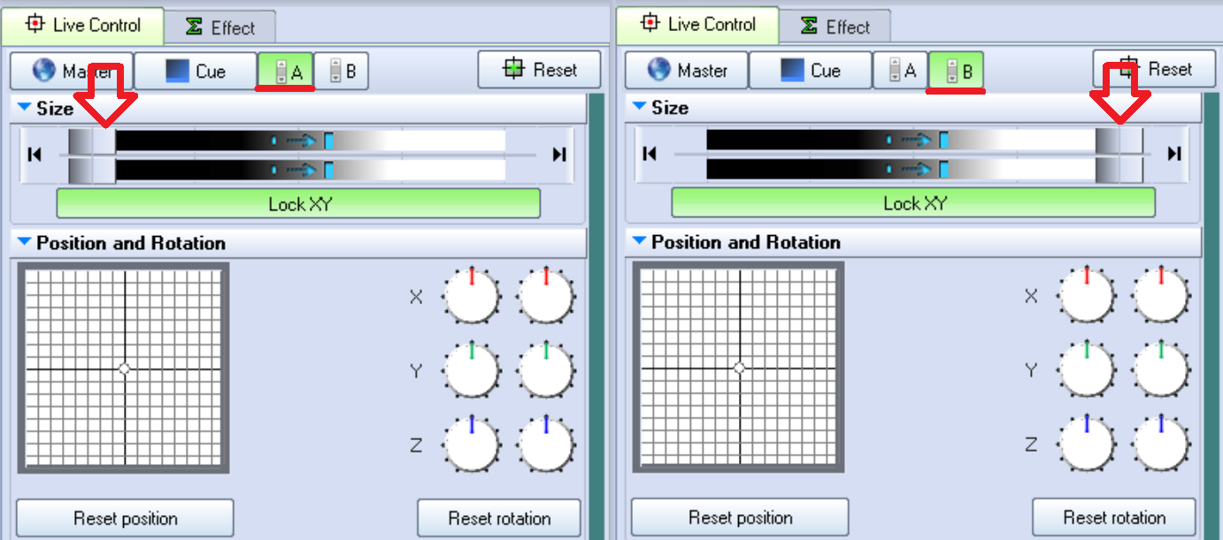Click the skip-to-end icon in right Size slider
This screenshot has width=1223, height=540.
(1174, 155)
